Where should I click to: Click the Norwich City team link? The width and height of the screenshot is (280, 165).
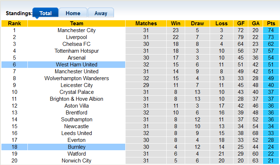[x=76, y=161]
